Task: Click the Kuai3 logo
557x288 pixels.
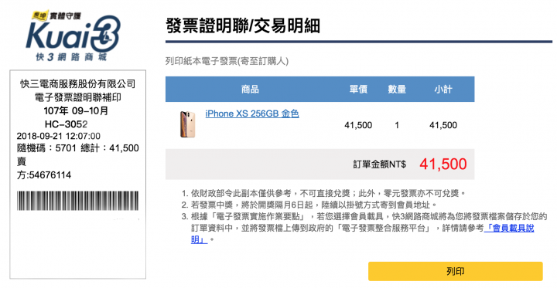Action: click(x=73, y=35)
